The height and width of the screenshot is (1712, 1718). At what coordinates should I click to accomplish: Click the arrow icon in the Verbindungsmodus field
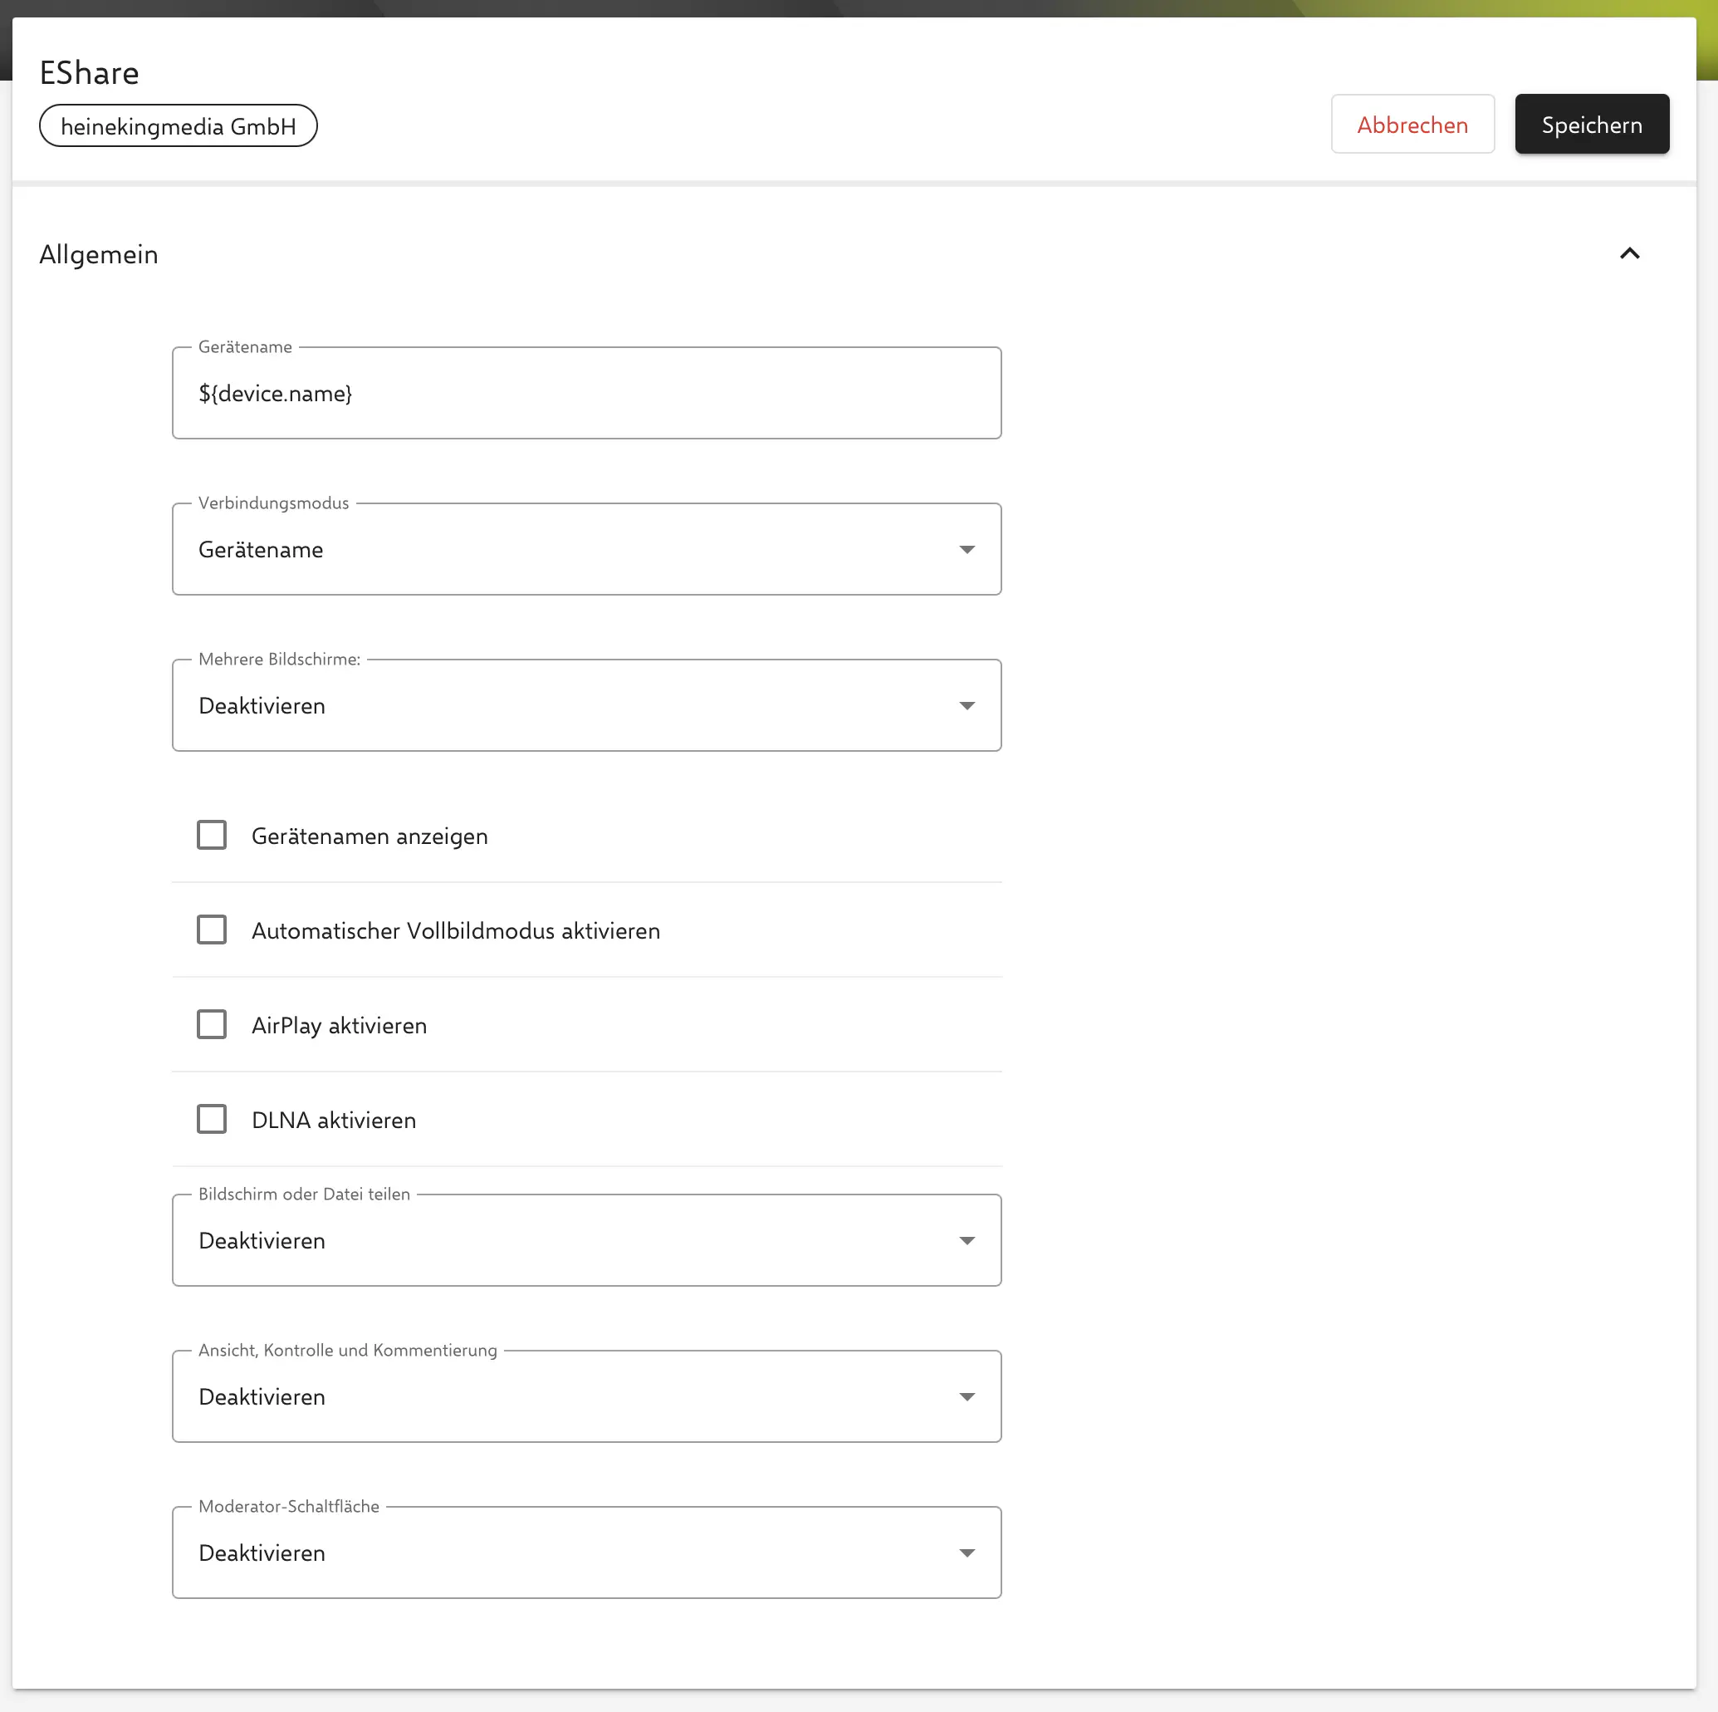[x=967, y=549]
